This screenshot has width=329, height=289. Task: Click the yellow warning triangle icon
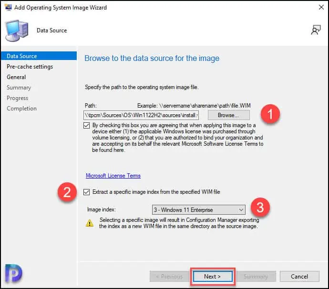coord(90,223)
